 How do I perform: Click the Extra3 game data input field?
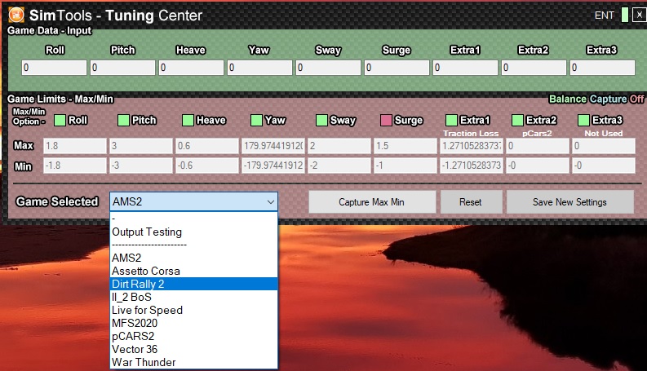pyautogui.click(x=602, y=68)
